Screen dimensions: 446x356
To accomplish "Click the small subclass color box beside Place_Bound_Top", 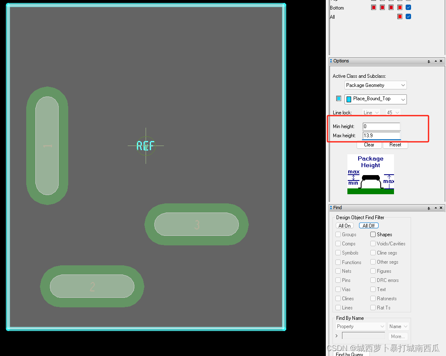I will pos(339,99).
